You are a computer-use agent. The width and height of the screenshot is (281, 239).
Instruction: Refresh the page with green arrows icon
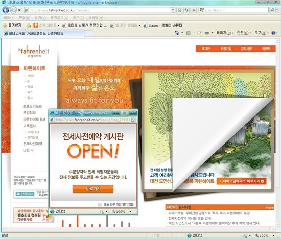(186, 10)
